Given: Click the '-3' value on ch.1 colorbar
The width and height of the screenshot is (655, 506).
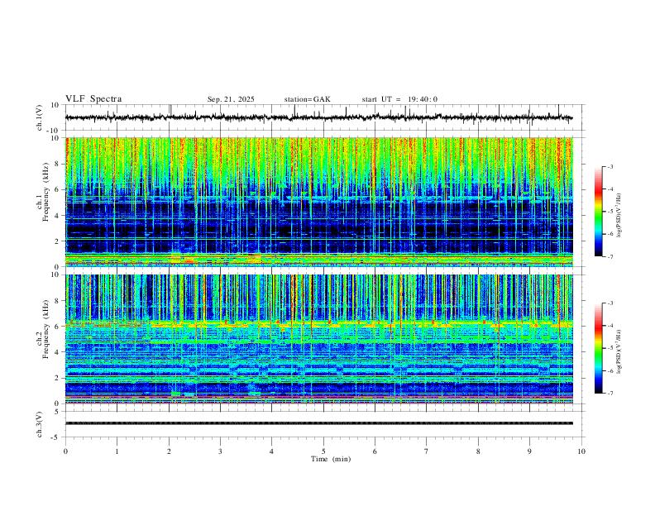Looking at the screenshot, I should [x=610, y=166].
